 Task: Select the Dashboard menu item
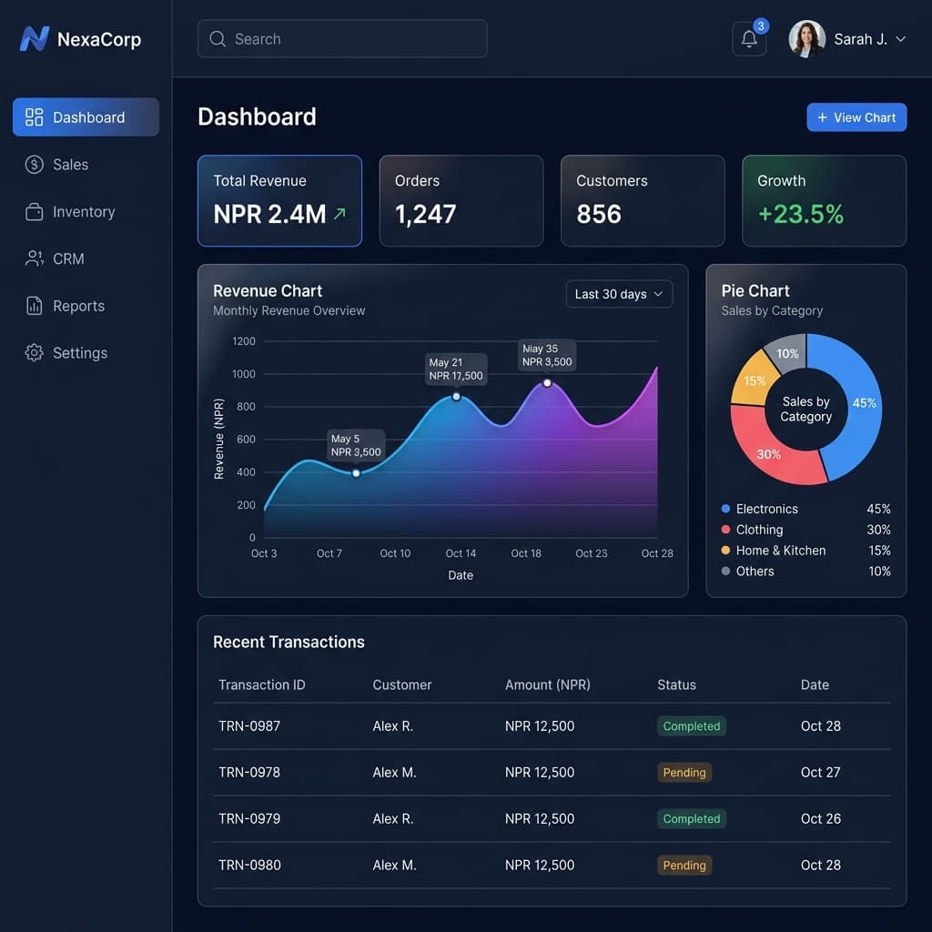click(86, 117)
